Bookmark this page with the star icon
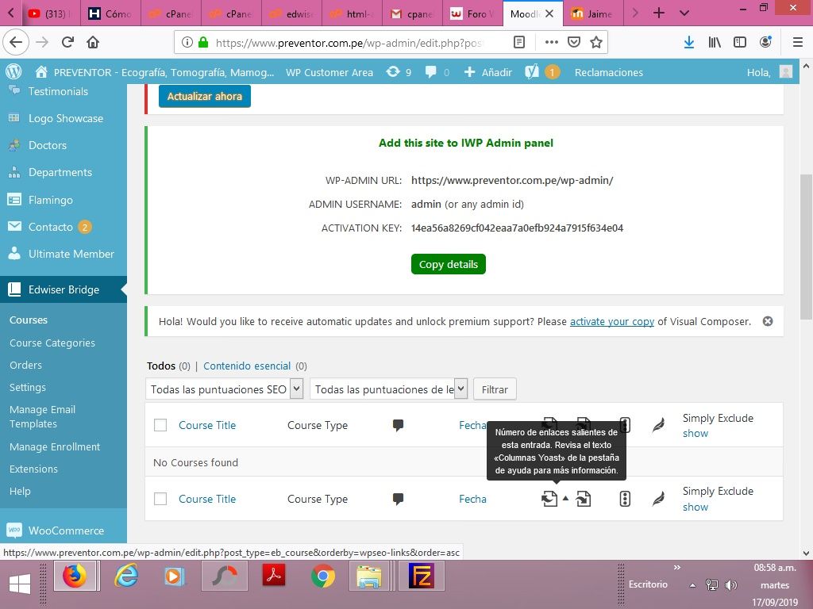 pos(596,43)
